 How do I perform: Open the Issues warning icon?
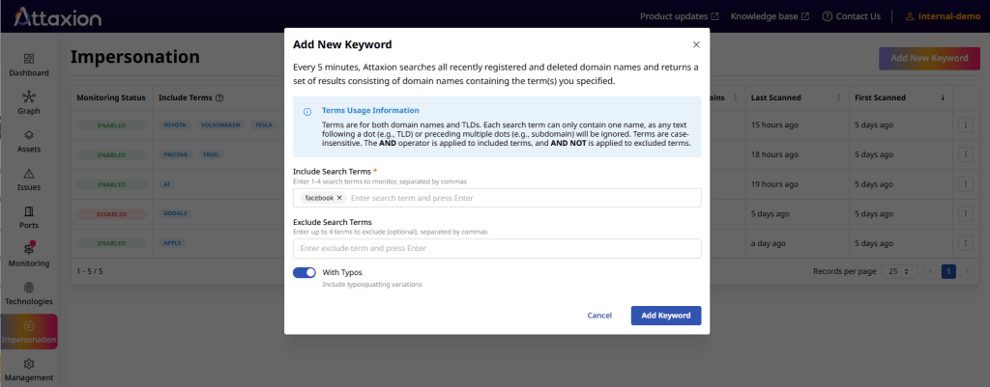(28, 174)
